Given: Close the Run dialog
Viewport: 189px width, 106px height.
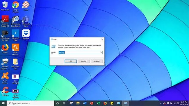Looking at the screenshot, I should click(102, 39).
